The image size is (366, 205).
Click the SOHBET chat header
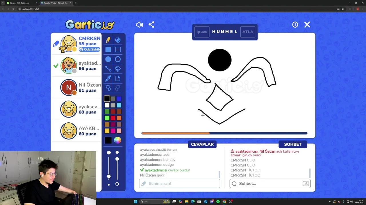click(x=293, y=144)
